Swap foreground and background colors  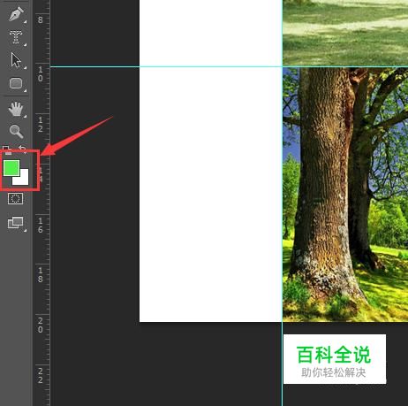pyautogui.click(x=23, y=149)
